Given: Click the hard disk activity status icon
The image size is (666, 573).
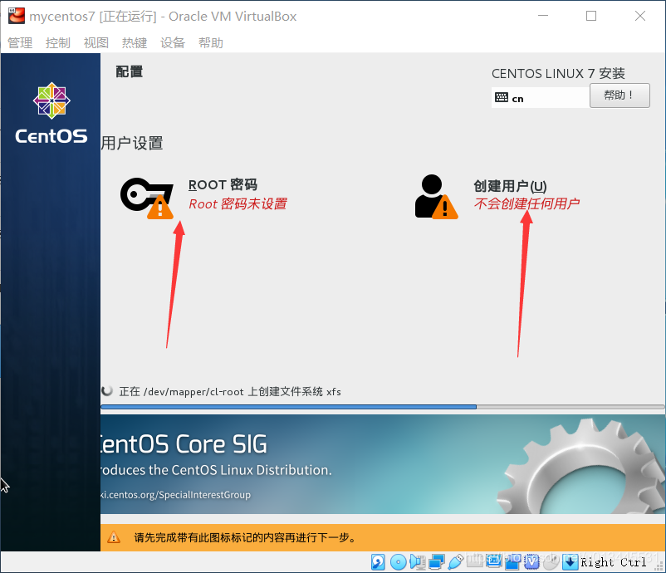Looking at the screenshot, I should click(378, 562).
